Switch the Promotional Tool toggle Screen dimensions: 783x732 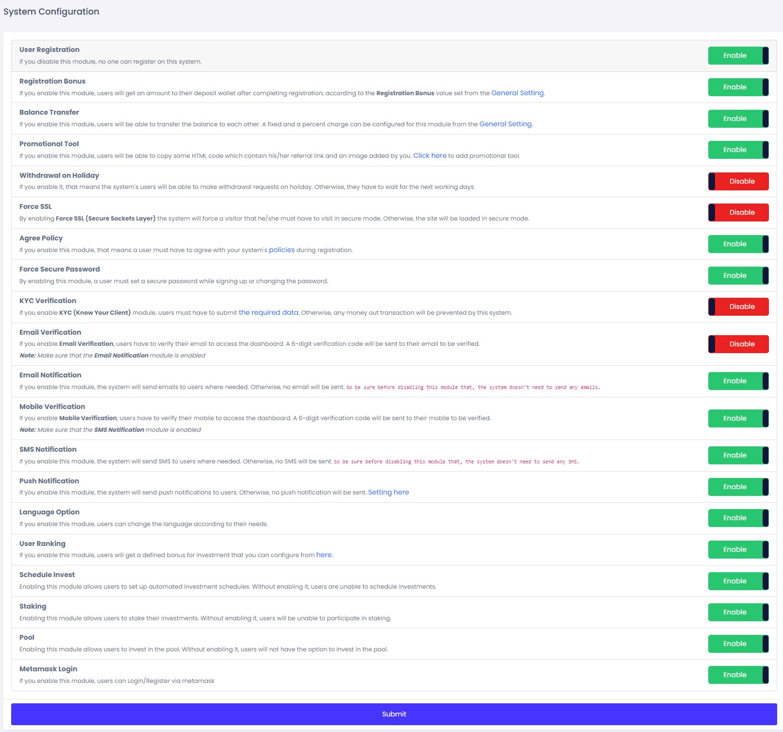coord(738,150)
